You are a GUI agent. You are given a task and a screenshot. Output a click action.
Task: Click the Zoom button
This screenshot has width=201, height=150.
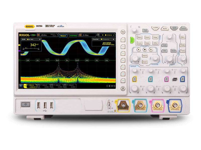pos(145,62)
